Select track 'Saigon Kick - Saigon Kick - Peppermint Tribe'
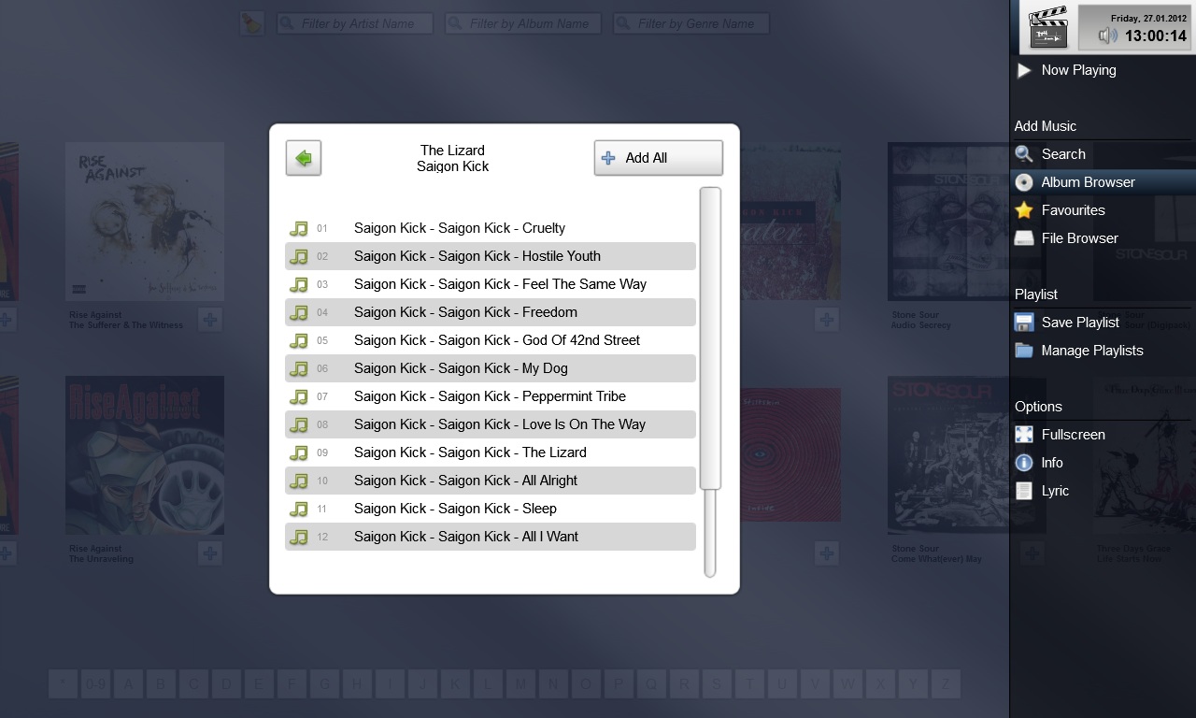 pyautogui.click(x=491, y=396)
